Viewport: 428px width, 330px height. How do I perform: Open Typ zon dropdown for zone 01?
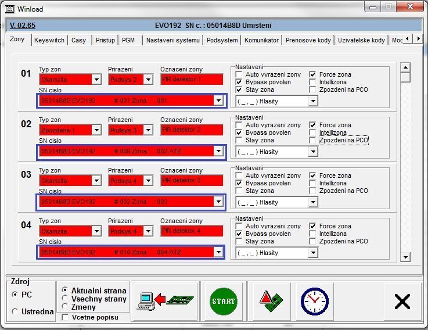click(96, 80)
